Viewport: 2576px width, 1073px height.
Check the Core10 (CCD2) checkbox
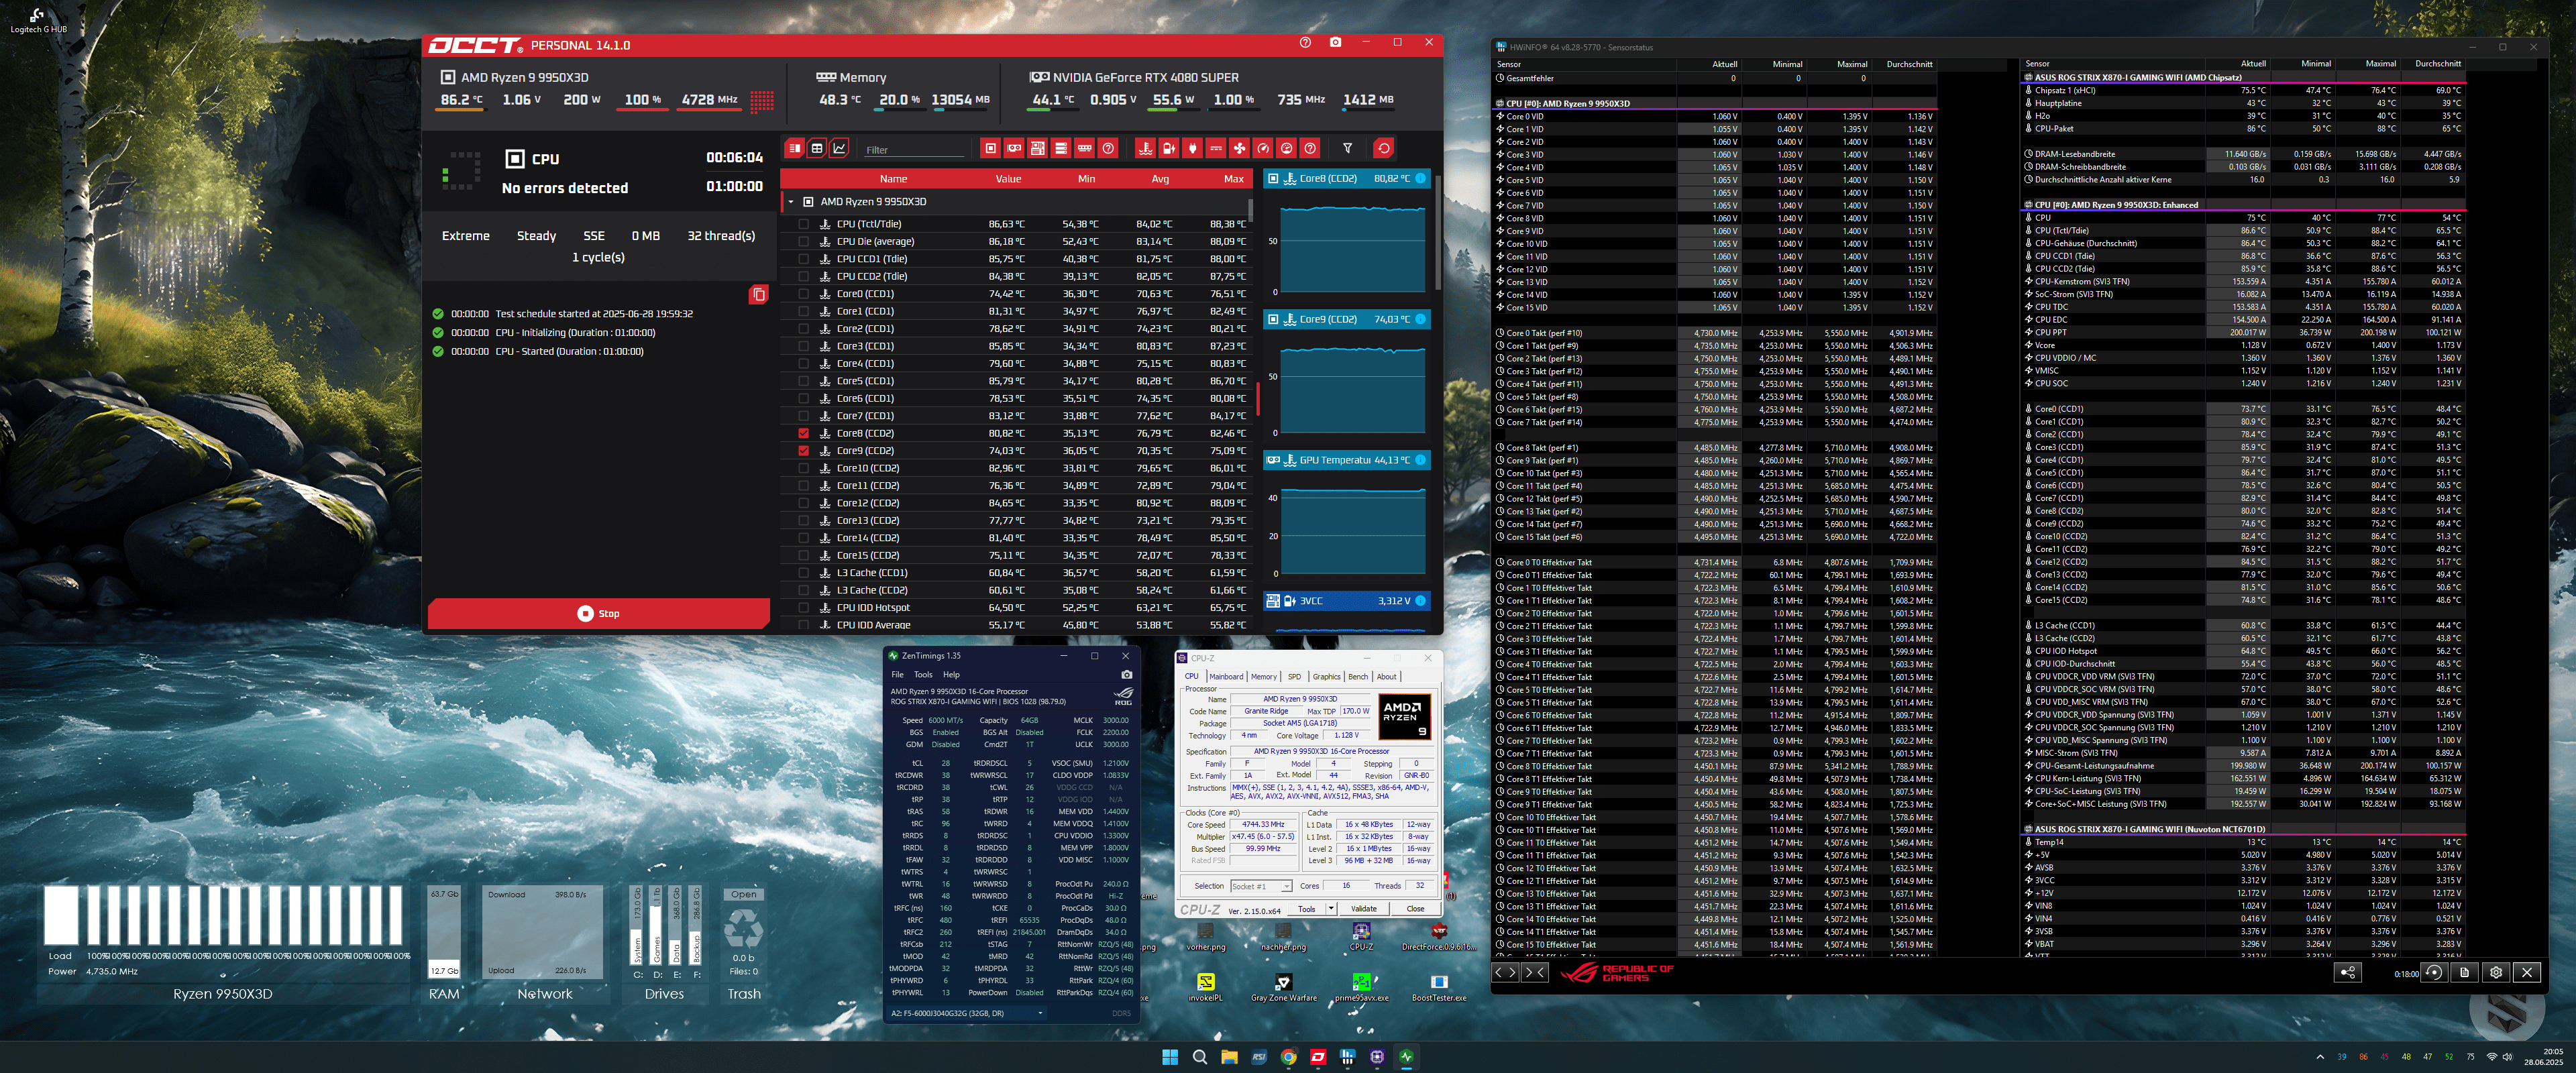click(x=803, y=468)
